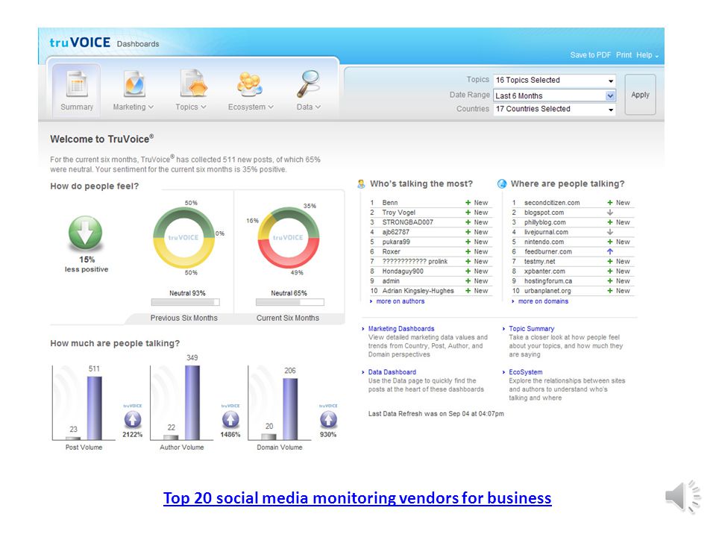Click the Data magnifying glass icon
This screenshot has height=537, width=716.
[308, 84]
